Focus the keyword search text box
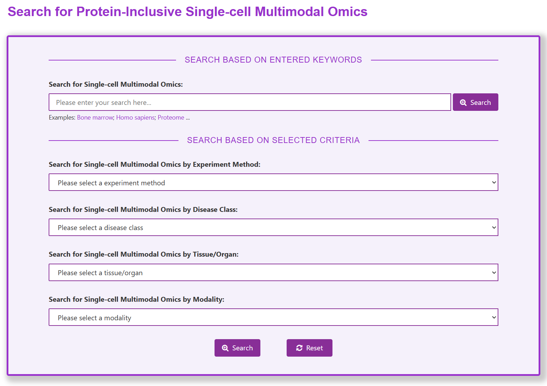 (x=250, y=102)
